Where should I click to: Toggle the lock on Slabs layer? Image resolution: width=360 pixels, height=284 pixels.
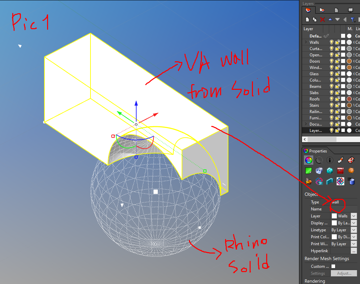pos(337,92)
